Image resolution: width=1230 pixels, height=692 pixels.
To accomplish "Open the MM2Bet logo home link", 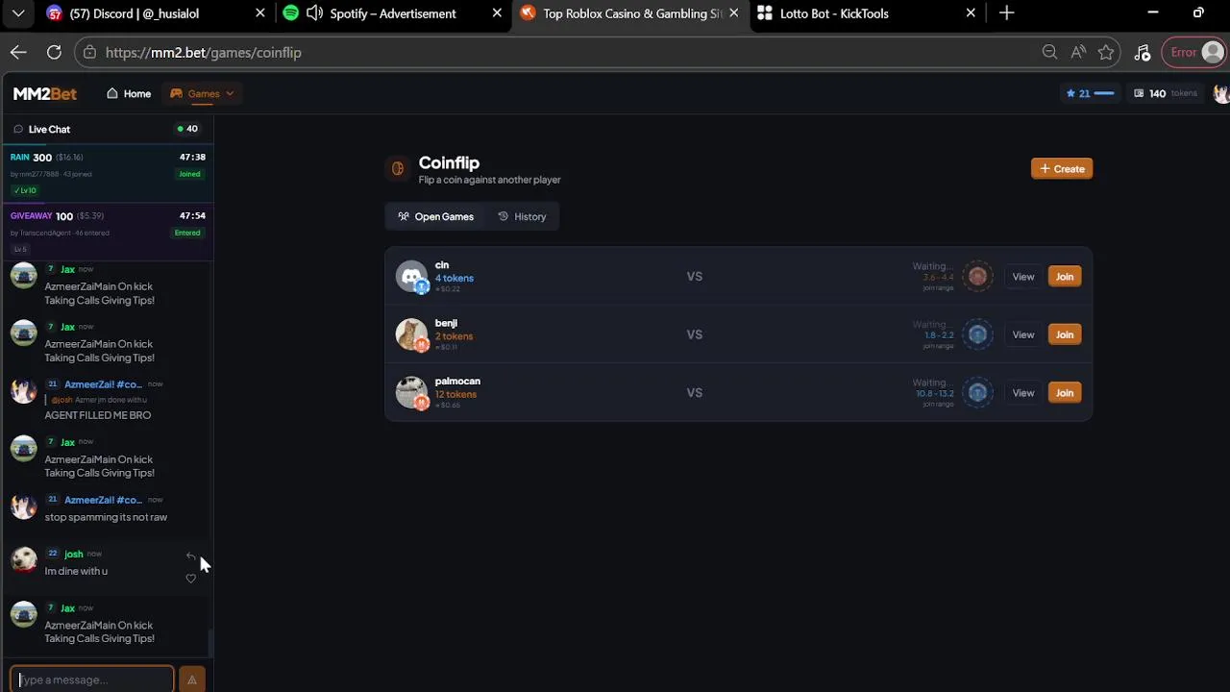I will [x=45, y=93].
